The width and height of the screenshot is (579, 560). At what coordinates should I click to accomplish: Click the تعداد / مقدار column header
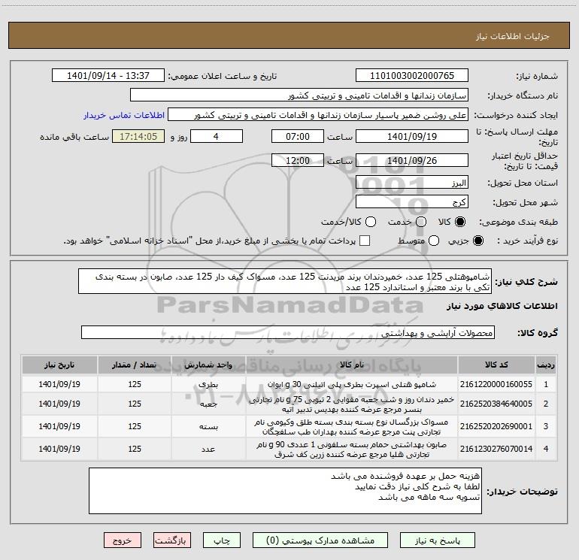point(135,365)
